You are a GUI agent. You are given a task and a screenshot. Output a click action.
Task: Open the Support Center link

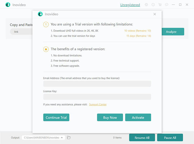98,104
